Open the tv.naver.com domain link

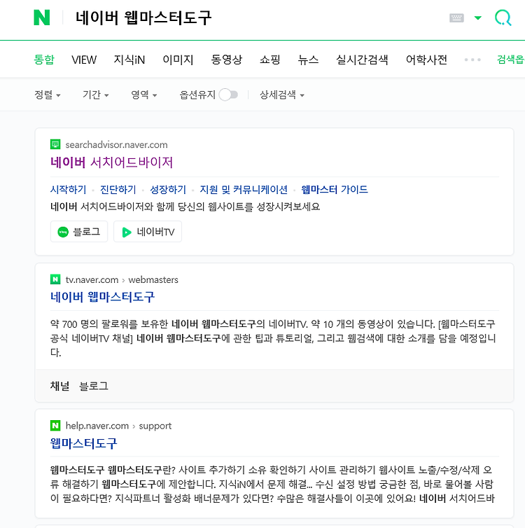92,279
